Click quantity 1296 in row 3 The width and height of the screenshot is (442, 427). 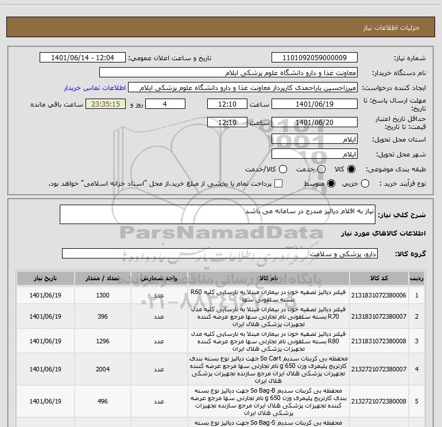[103, 341]
